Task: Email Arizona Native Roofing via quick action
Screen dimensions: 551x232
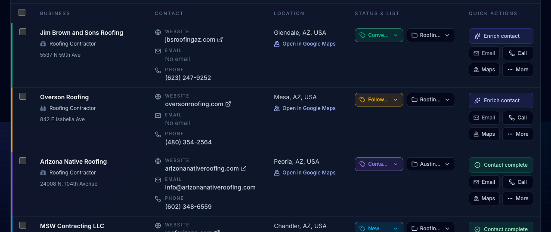Action: [x=484, y=182]
